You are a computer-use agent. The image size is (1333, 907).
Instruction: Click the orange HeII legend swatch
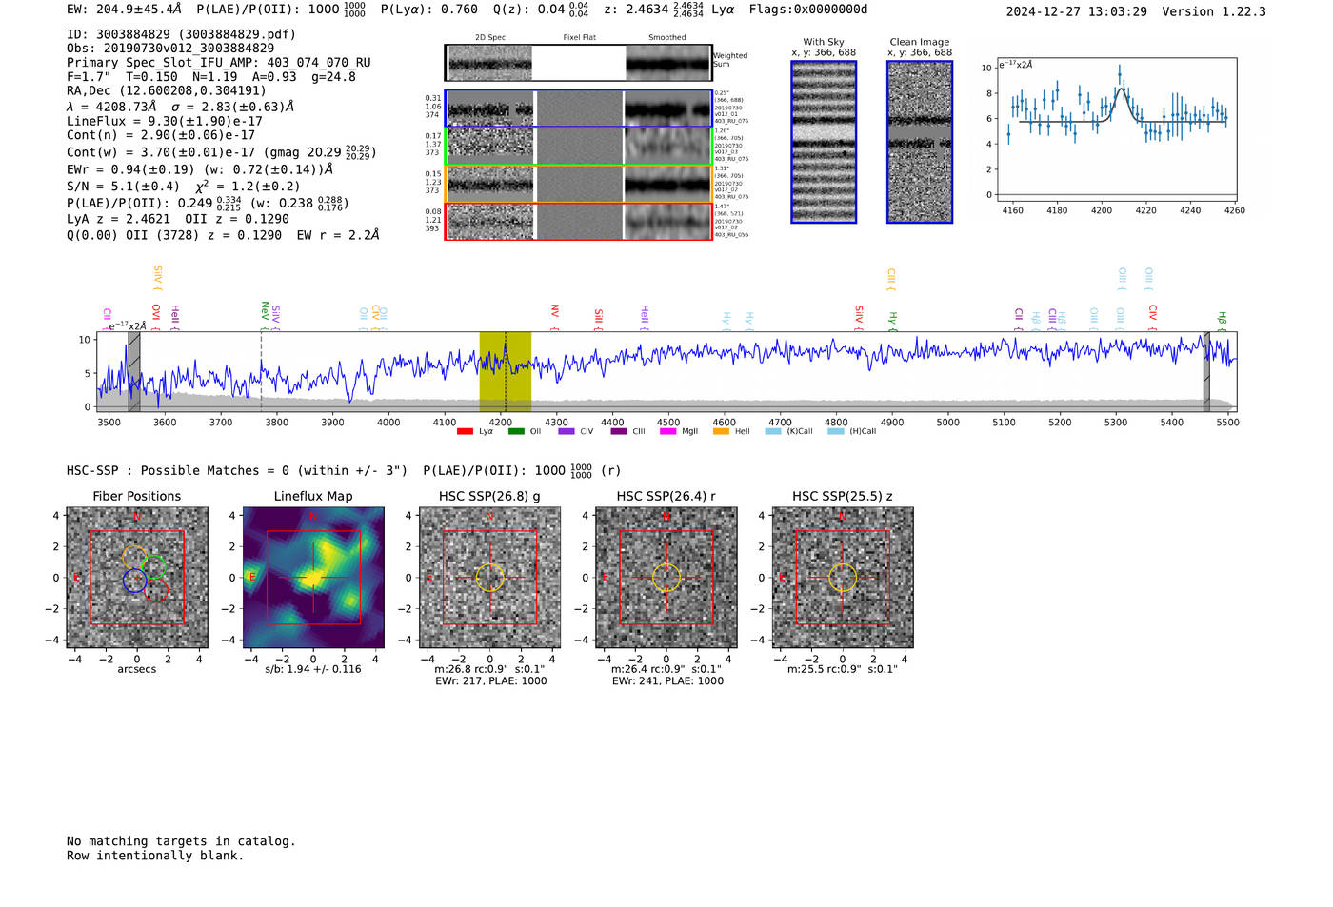pyautogui.click(x=721, y=432)
